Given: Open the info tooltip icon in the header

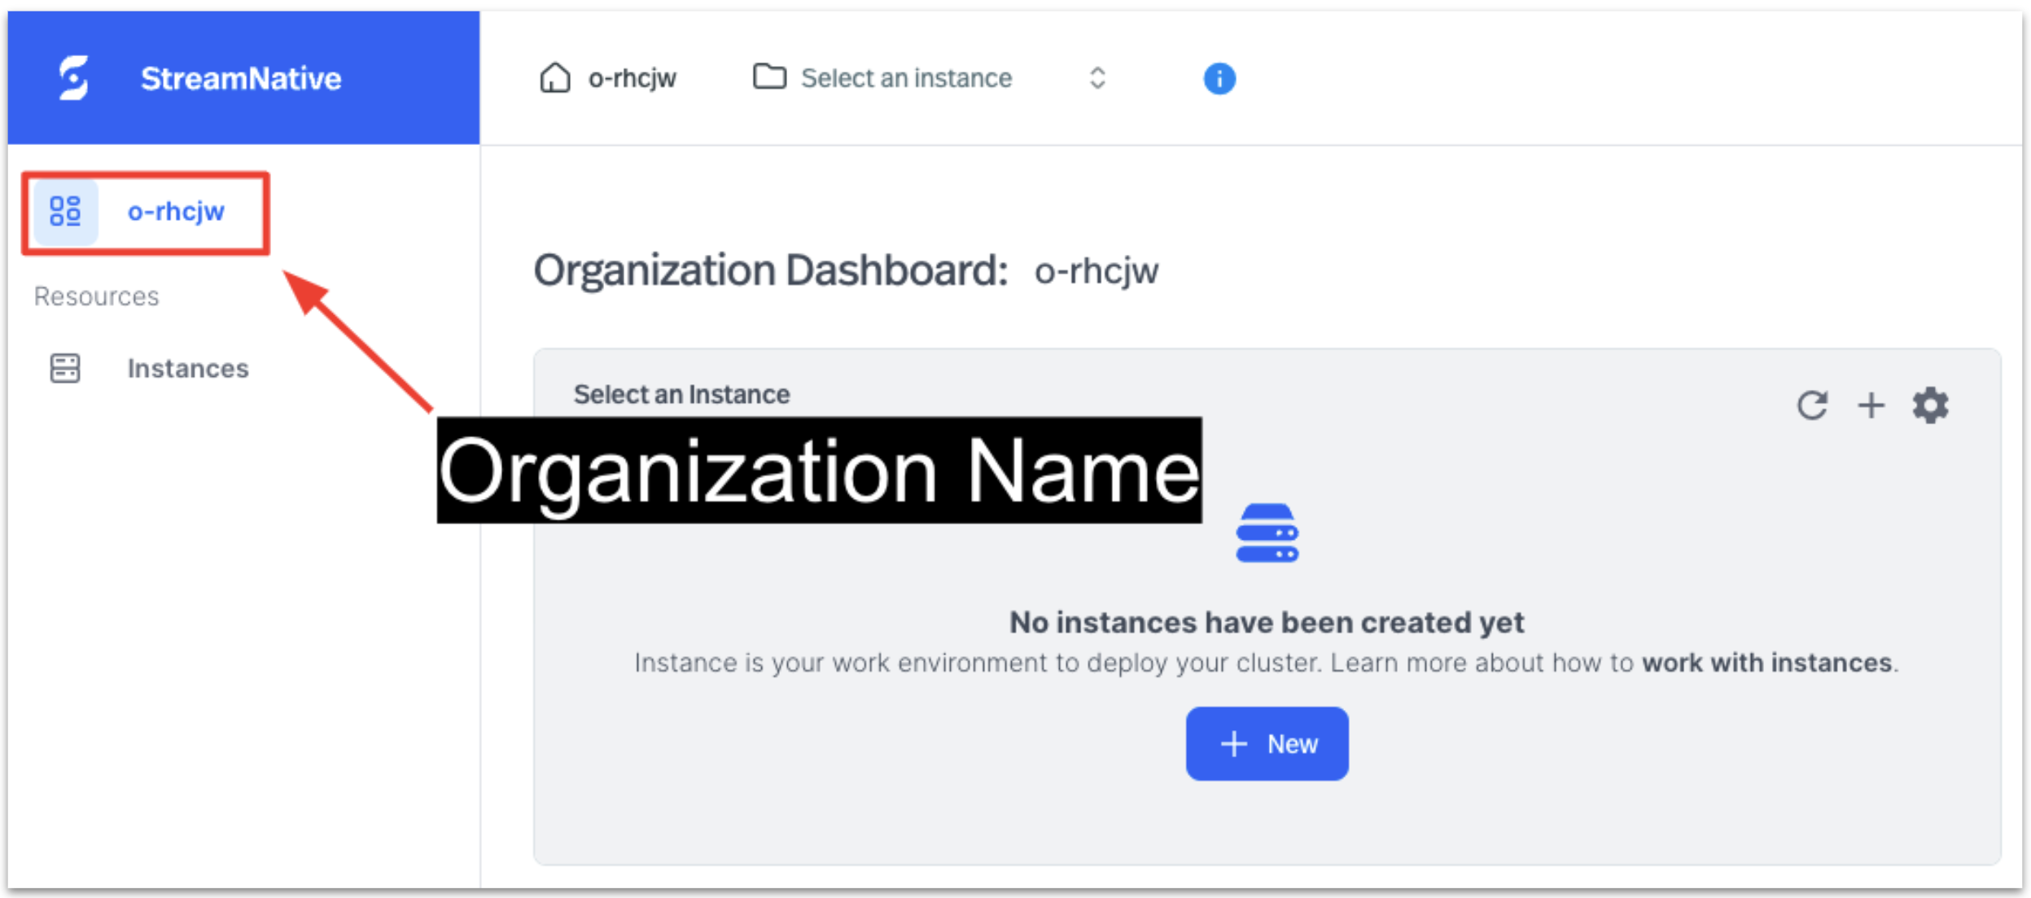Looking at the screenshot, I should [1219, 78].
